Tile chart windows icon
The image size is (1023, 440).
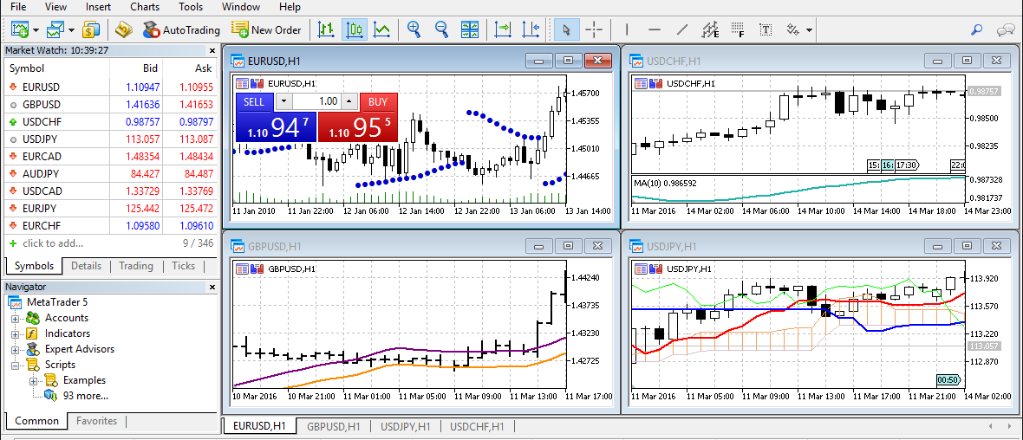click(x=470, y=29)
